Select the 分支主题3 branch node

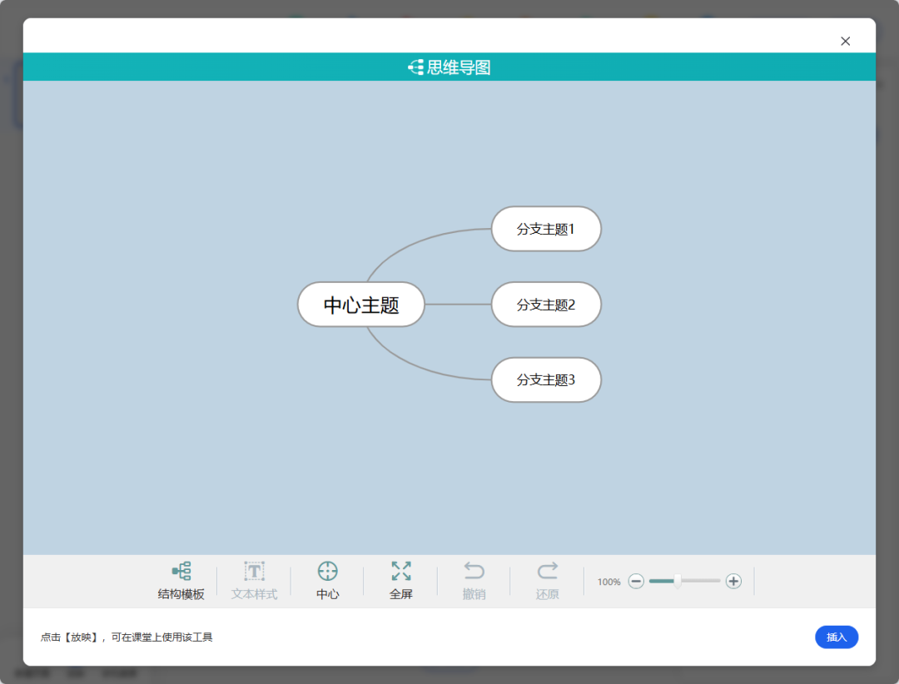tap(546, 379)
